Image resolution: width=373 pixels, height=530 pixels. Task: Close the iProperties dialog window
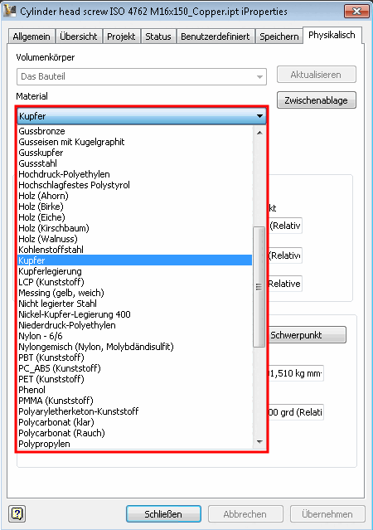[356, 11]
